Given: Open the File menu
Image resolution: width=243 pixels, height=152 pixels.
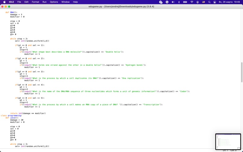Looking at the screenshot, I should click(x=19, y=2).
